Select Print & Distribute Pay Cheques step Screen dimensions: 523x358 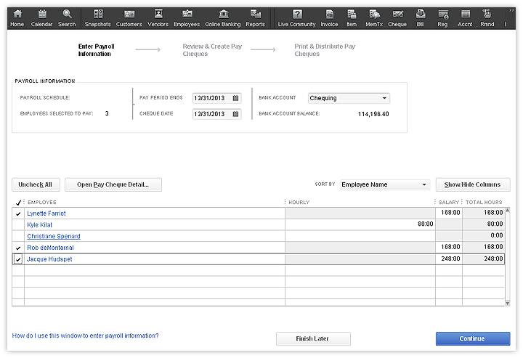325,50
